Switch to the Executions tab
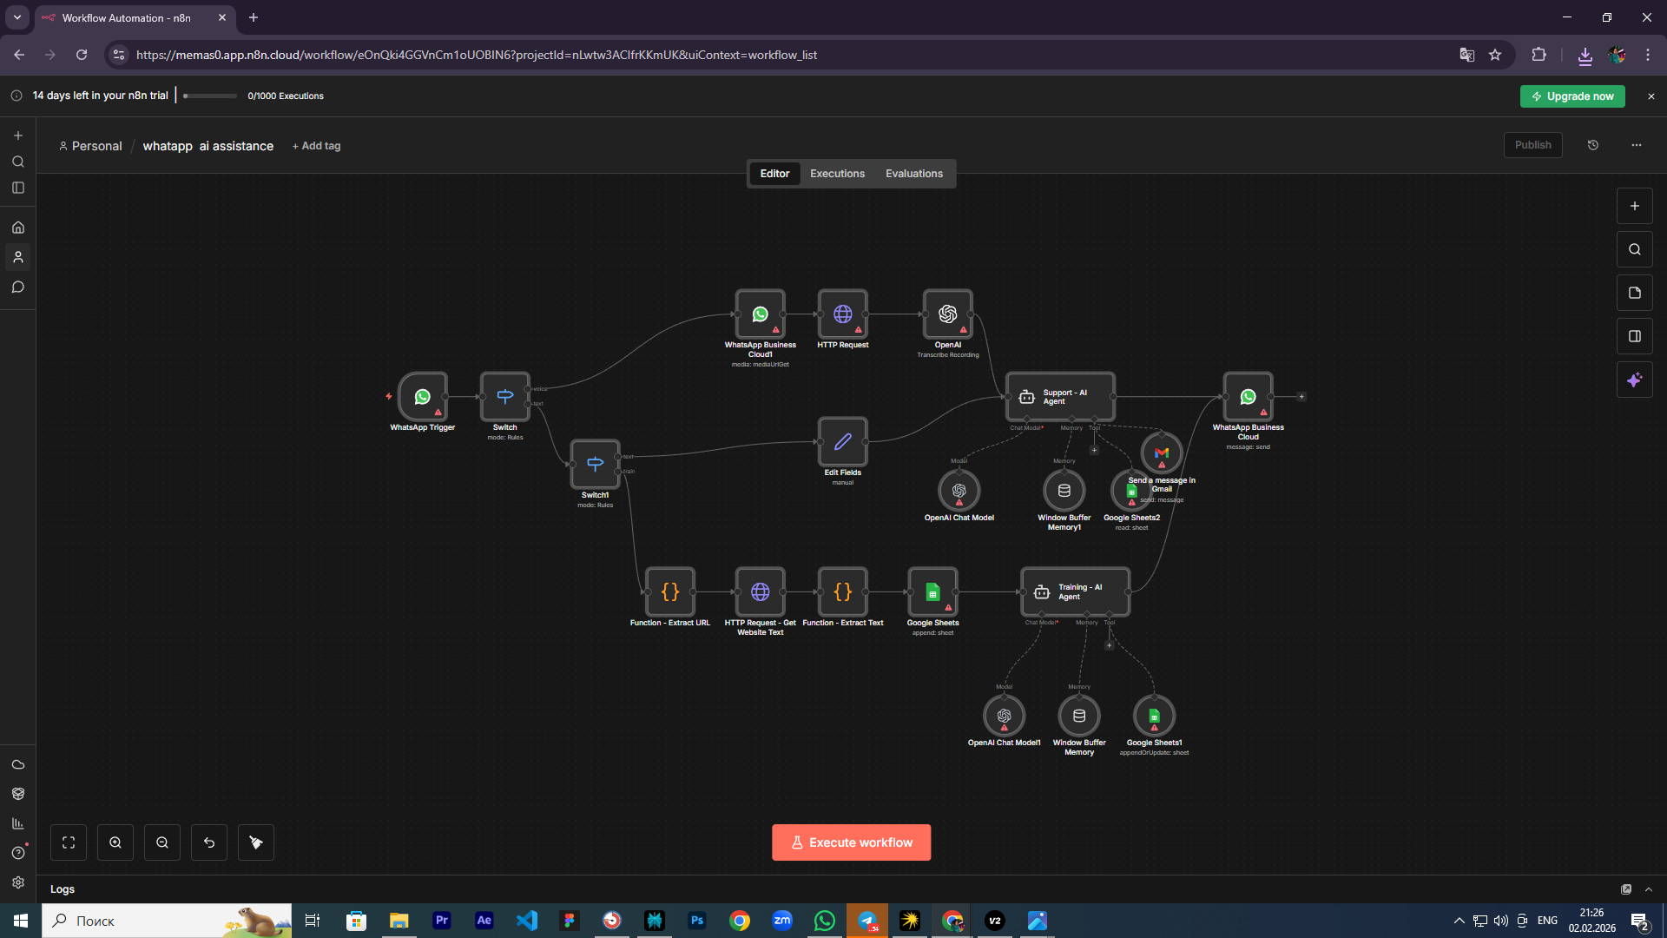Viewport: 1667px width, 938px height. 837,174
